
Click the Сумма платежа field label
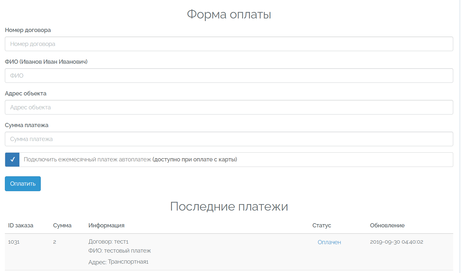pyautogui.click(x=27, y=125)
